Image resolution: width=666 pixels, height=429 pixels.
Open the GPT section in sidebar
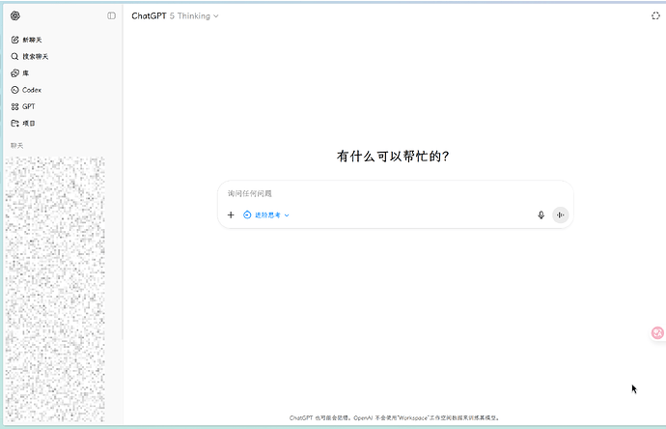pos(23,106)
